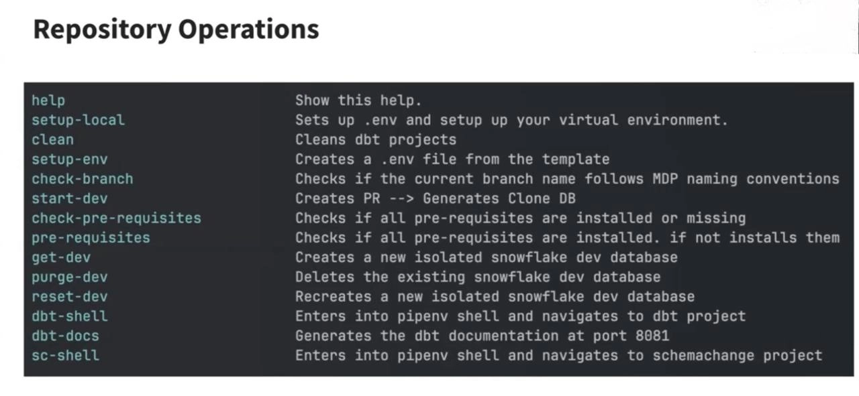859x396 pixels.
Task: Select the start-dev command
Action: (69, 198)
